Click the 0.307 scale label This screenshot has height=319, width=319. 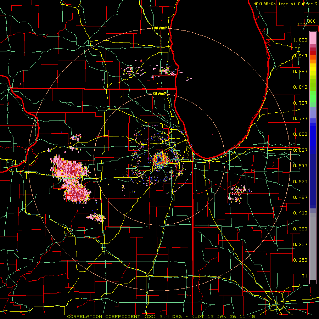[300, 244]
